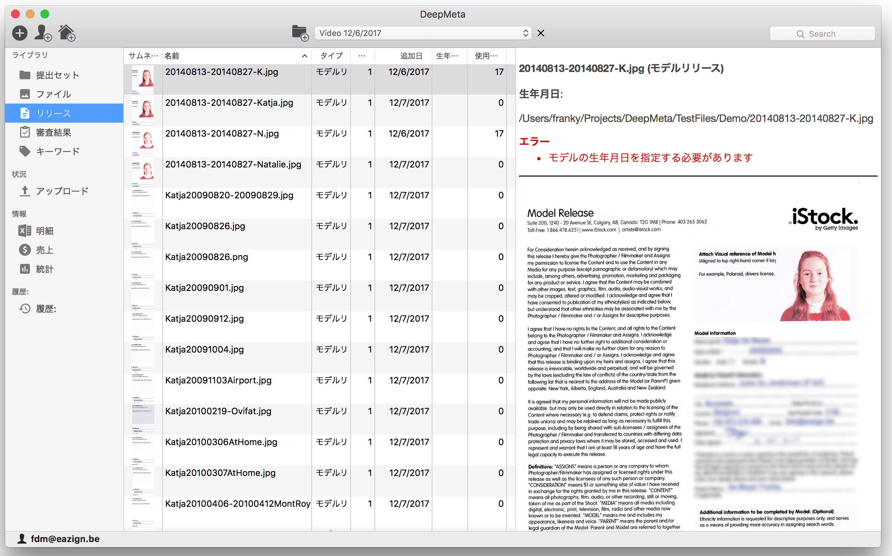Click the キーワード tag icon
This screenshot has width=892, height=556.
[x=25, y=152]
